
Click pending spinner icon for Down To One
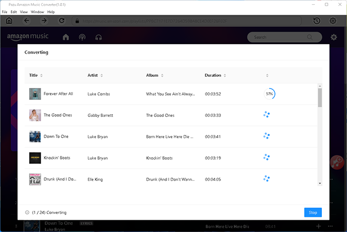266,136
